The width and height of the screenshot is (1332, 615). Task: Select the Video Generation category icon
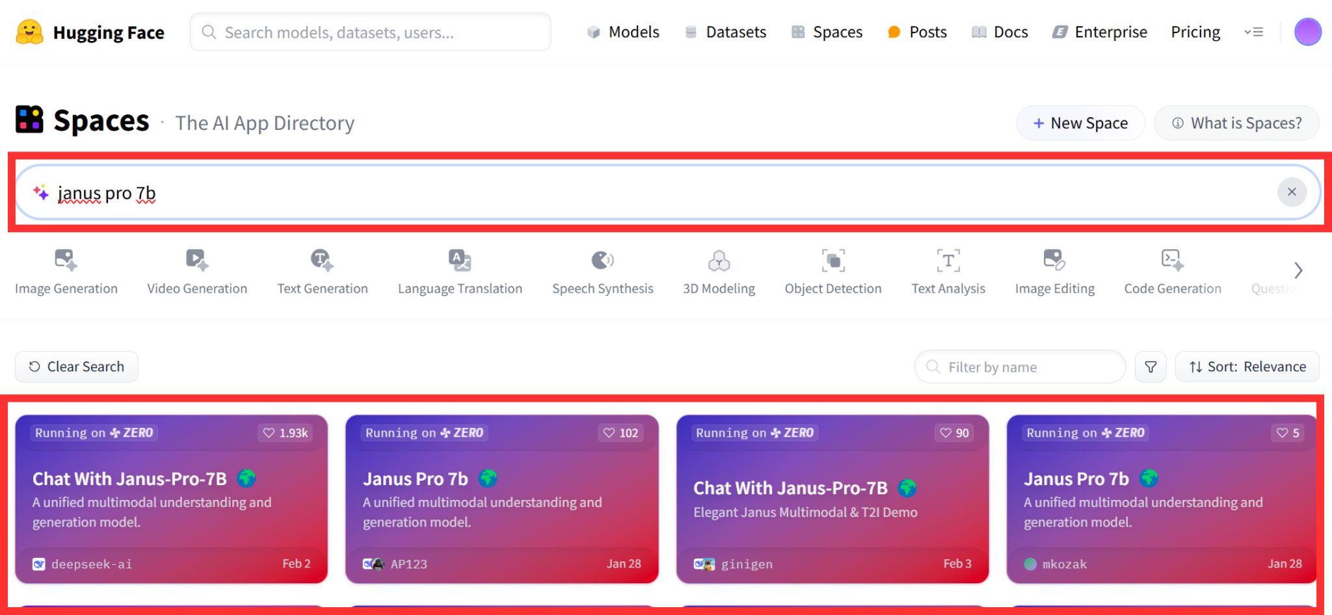point(197,260)
